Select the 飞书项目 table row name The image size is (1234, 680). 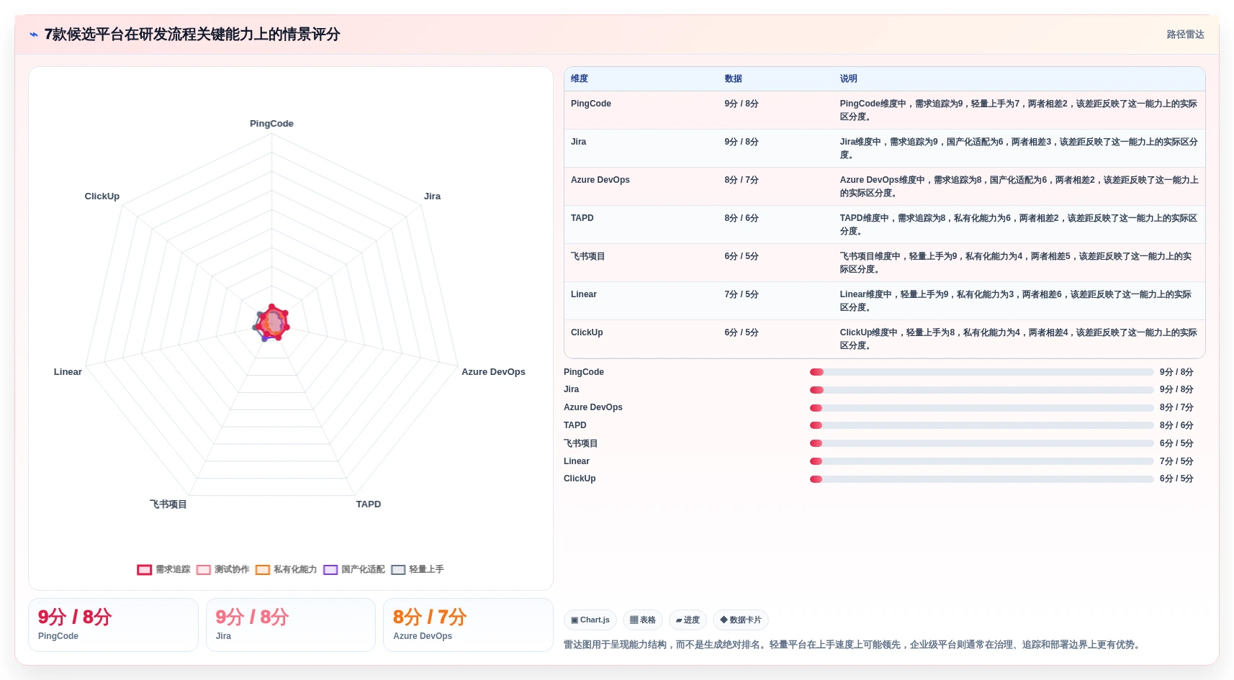[588, 256]
